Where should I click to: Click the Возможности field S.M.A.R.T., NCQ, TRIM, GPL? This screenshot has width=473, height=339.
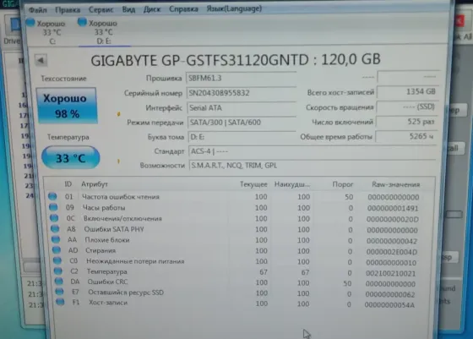click(x=313, y=165)
